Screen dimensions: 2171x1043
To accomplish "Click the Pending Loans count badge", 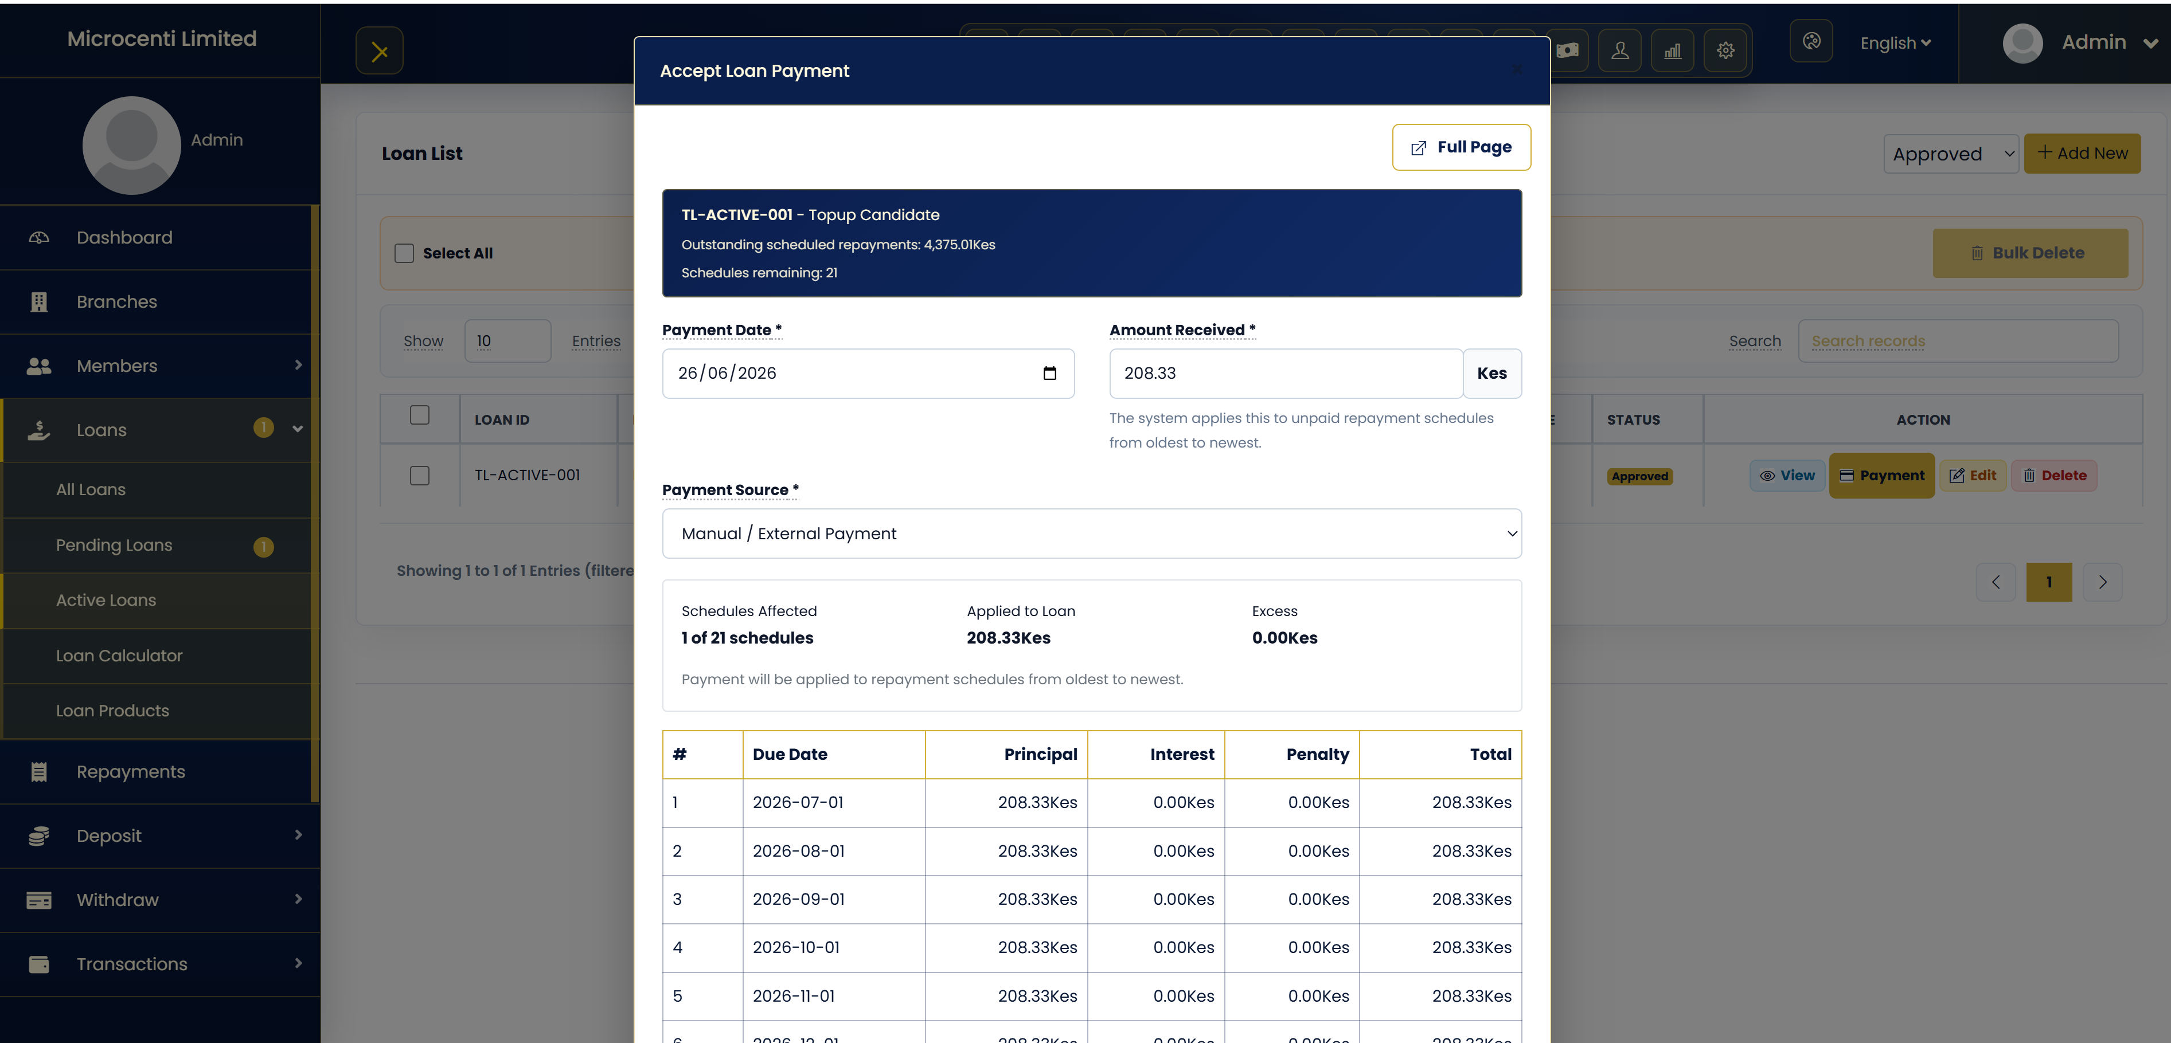I will coord(264,547).
